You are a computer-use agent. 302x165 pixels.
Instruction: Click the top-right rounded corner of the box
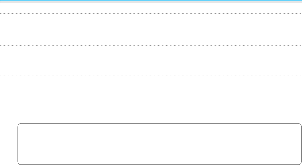click(x=301, y=124)
